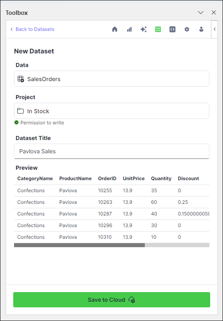Click the table icon beside SalesOrders
This screenshot has width=223, height=321.
tap(21, 79)
